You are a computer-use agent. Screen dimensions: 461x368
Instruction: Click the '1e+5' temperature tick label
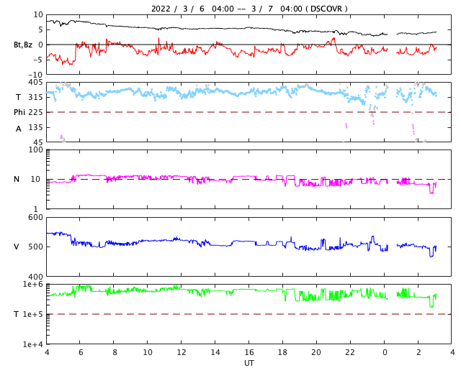point(32,314)
